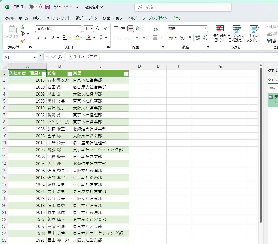Viewport: 278px width, 244px height.
Task: Click the yellow fill color button
Action: click(x=77, y=38)
